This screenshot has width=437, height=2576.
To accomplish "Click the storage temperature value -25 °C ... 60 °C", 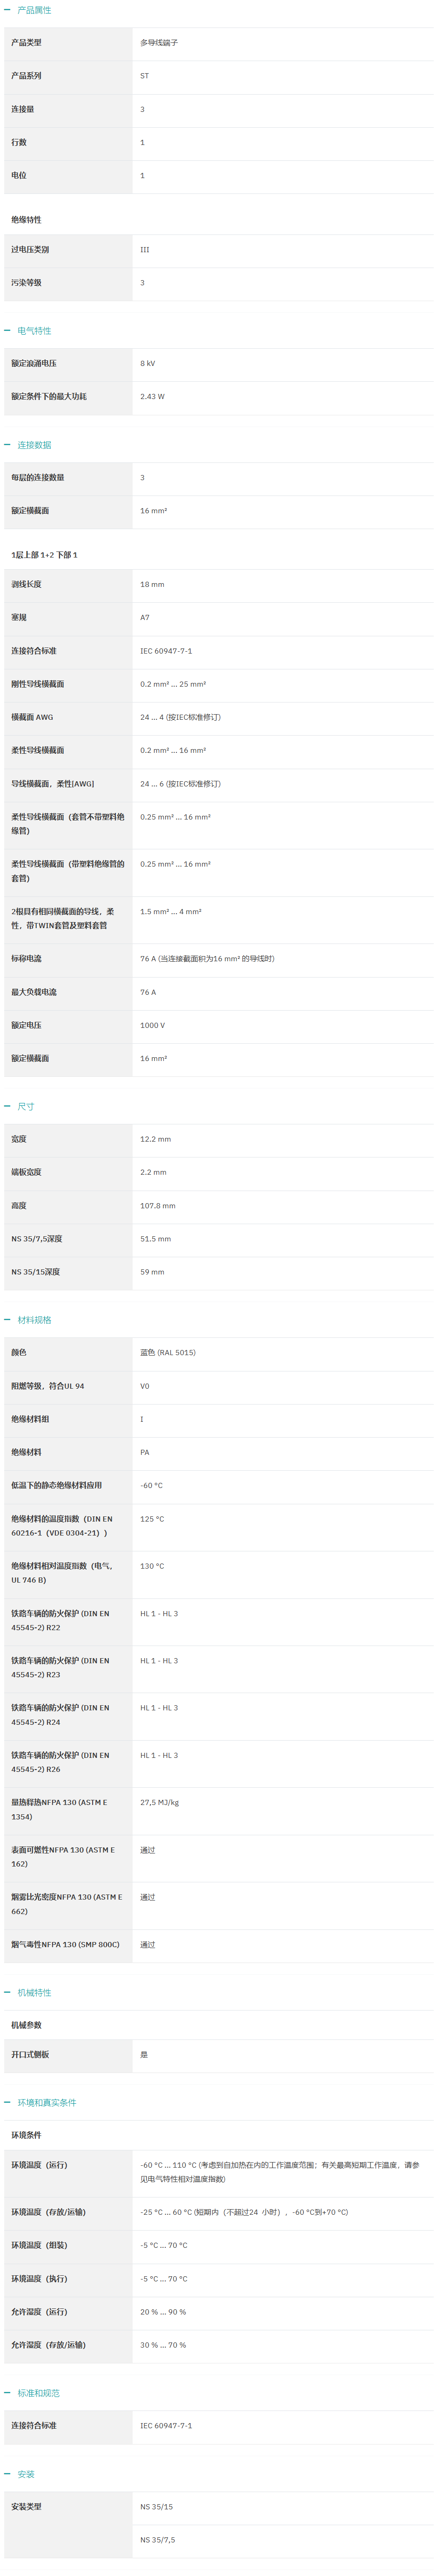I will tap(244, 2212).
